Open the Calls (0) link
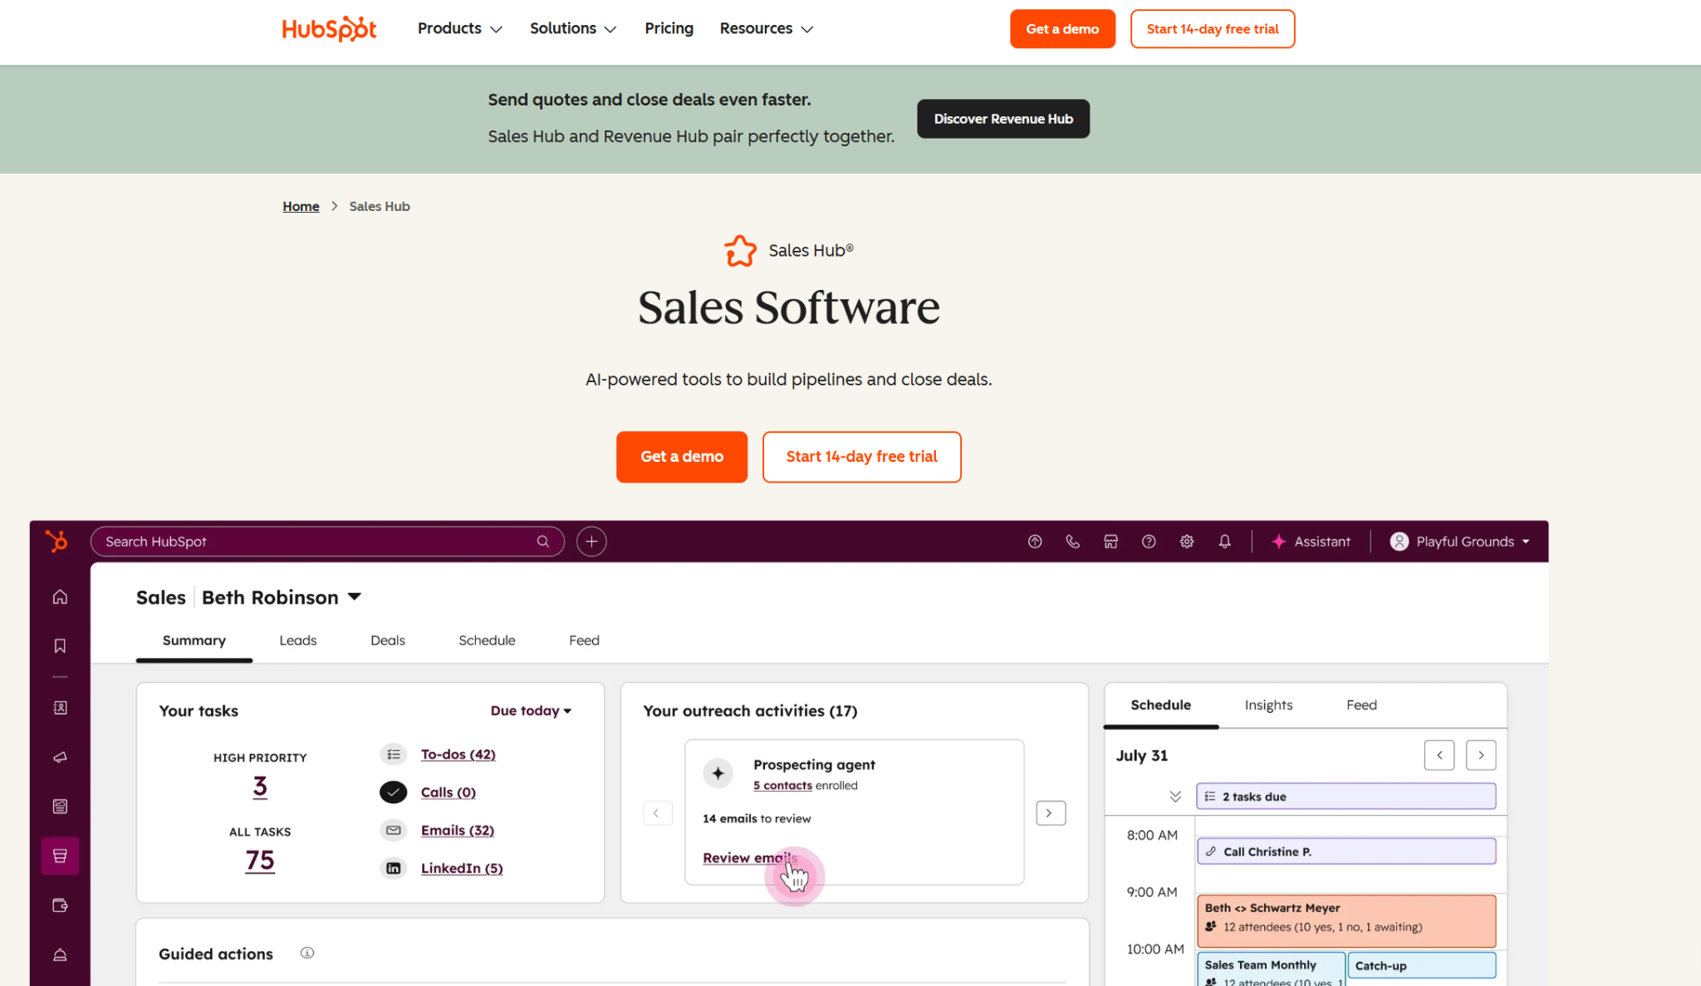The height and width of the screenshot is (986, 1701). tap(449, 792)
